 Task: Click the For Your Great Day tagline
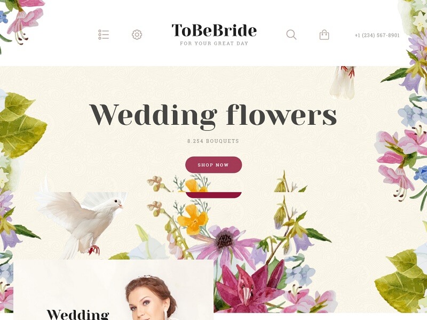tap(214, 43)
